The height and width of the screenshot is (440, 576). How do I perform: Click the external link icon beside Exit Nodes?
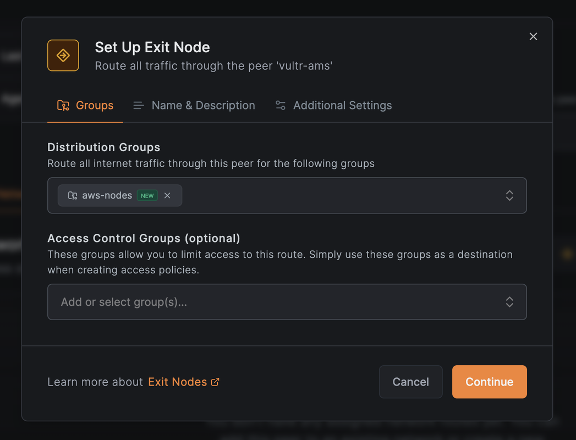tap(215, 382)
